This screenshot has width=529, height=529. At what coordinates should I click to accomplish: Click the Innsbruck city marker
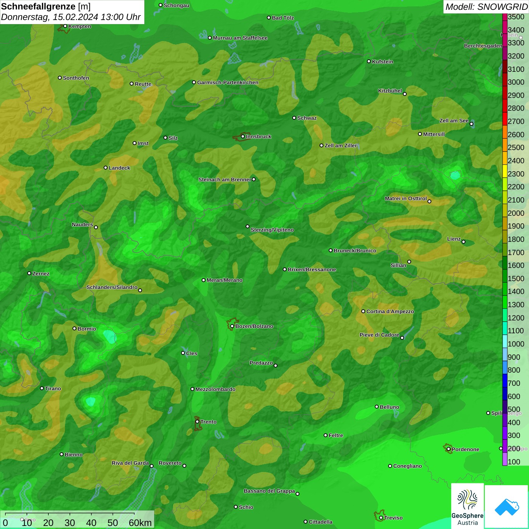coord(243,136)
